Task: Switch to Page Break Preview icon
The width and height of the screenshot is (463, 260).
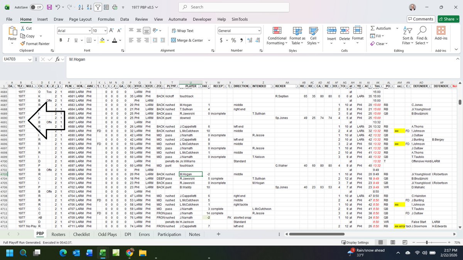Action: pos(404,243)
